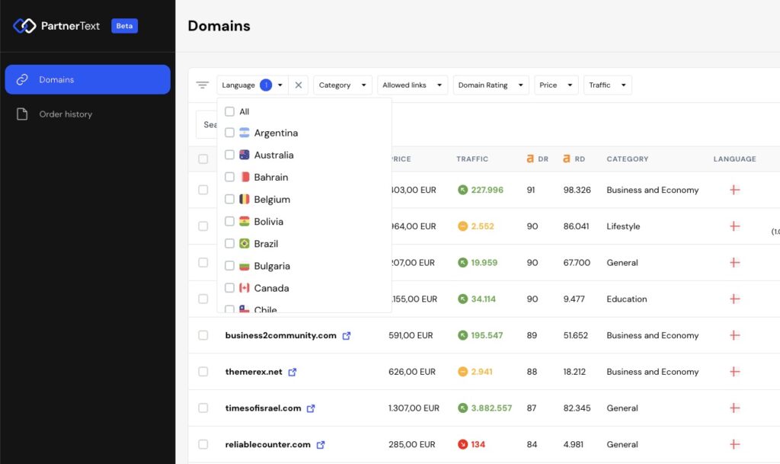Open the Price filter dropdown

pos(556,85)
